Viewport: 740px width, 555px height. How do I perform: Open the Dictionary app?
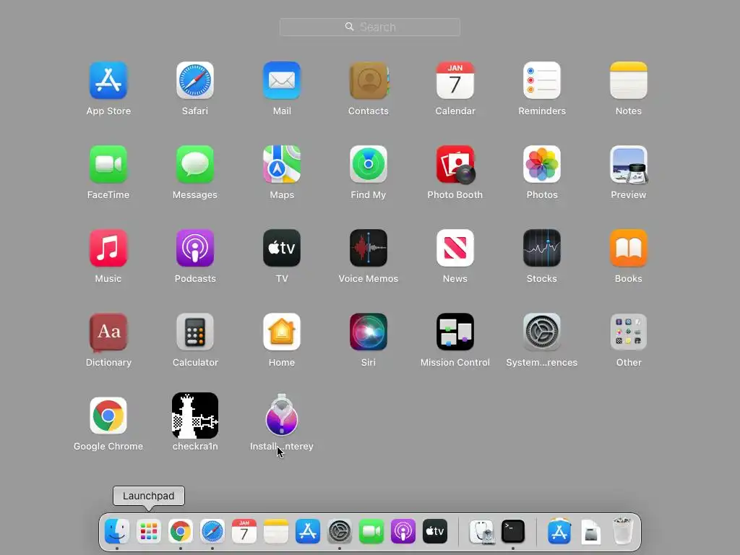coord(108,332)
